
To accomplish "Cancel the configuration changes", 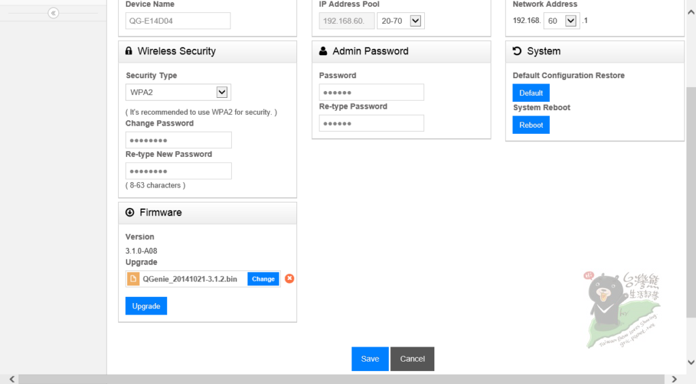I will (412, 359).
